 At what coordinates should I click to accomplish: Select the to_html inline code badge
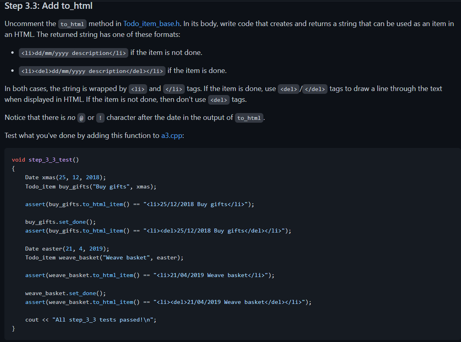[72, 24]
